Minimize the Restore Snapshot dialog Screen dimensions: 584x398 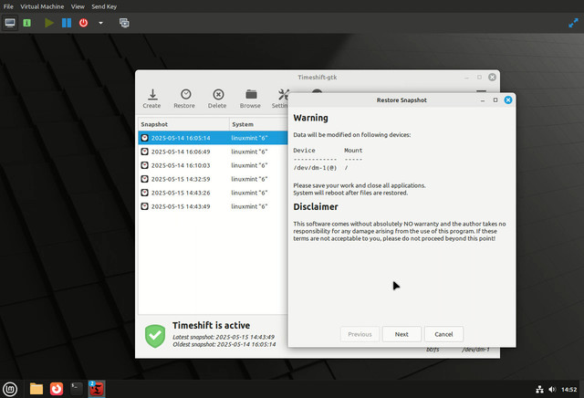483,100
